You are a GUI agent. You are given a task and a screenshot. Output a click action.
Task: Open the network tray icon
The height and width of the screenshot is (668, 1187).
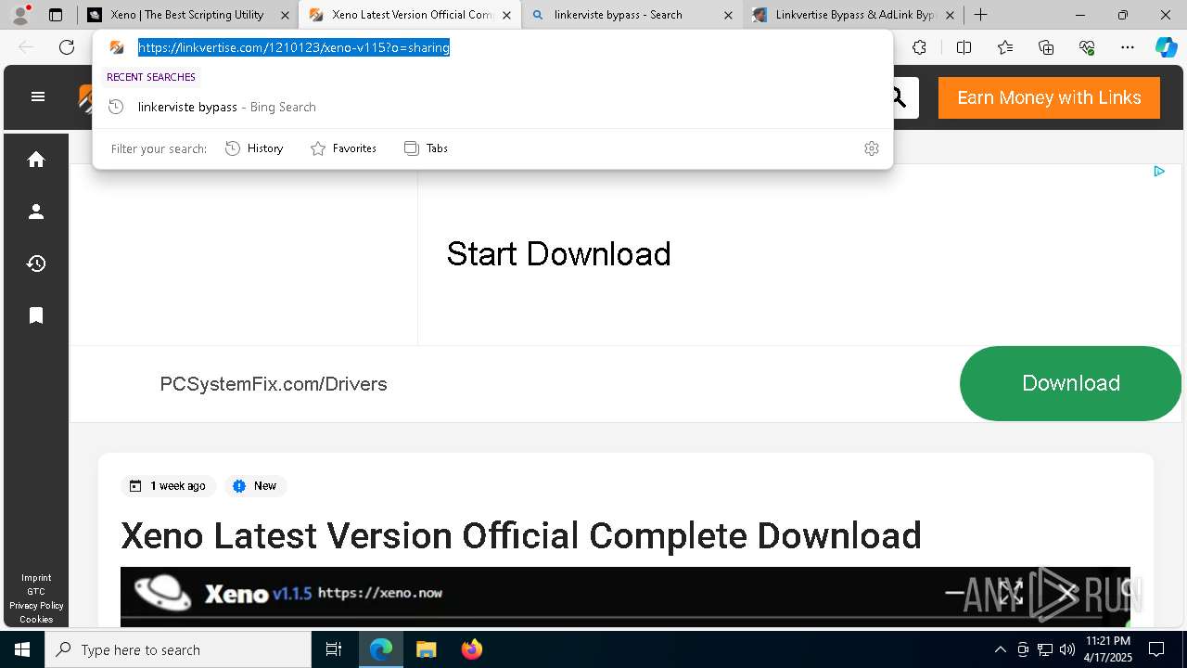1045,649
